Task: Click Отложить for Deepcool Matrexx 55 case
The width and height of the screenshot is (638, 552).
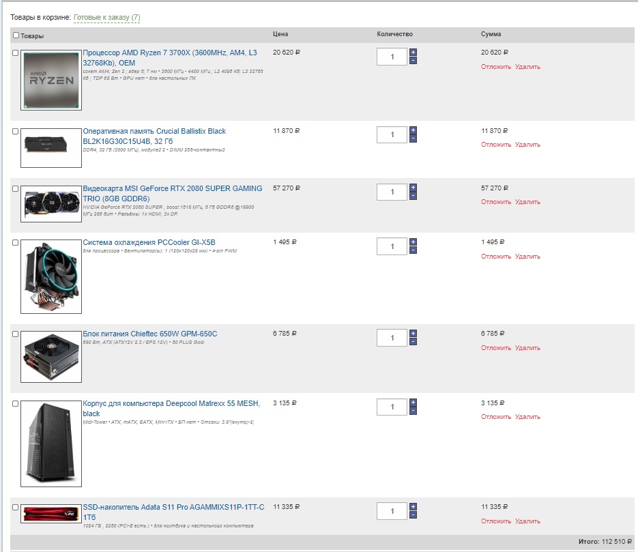Action: pyautogui.click(x=496, y=416)
